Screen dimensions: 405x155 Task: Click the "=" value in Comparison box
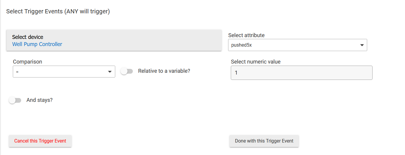pos(17,72)
